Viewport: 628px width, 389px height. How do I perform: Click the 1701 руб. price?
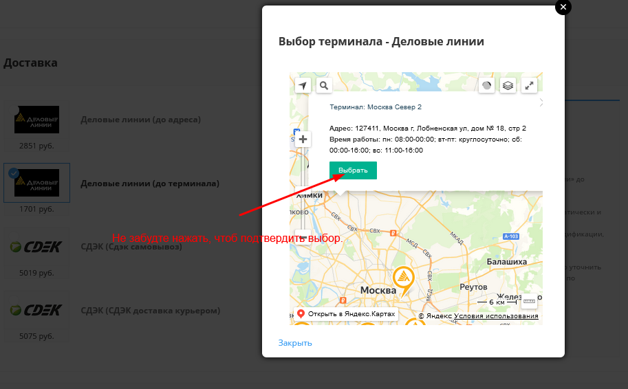36,209
